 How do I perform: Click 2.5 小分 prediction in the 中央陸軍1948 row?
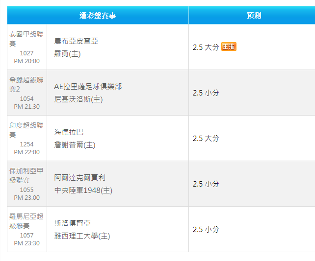click(206, 184)
